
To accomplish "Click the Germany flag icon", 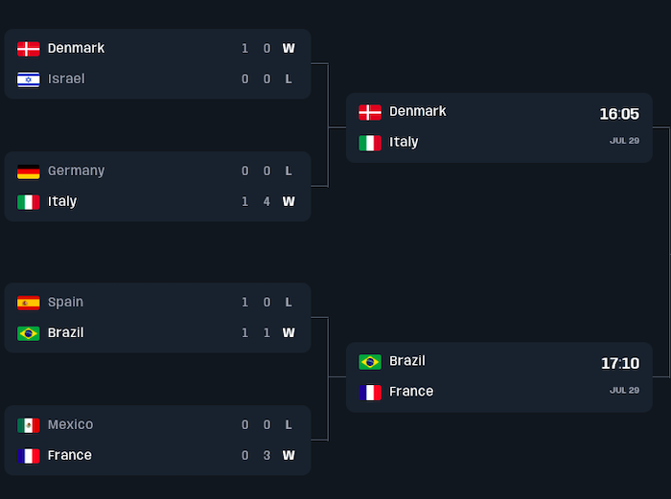I will [29, 171].
